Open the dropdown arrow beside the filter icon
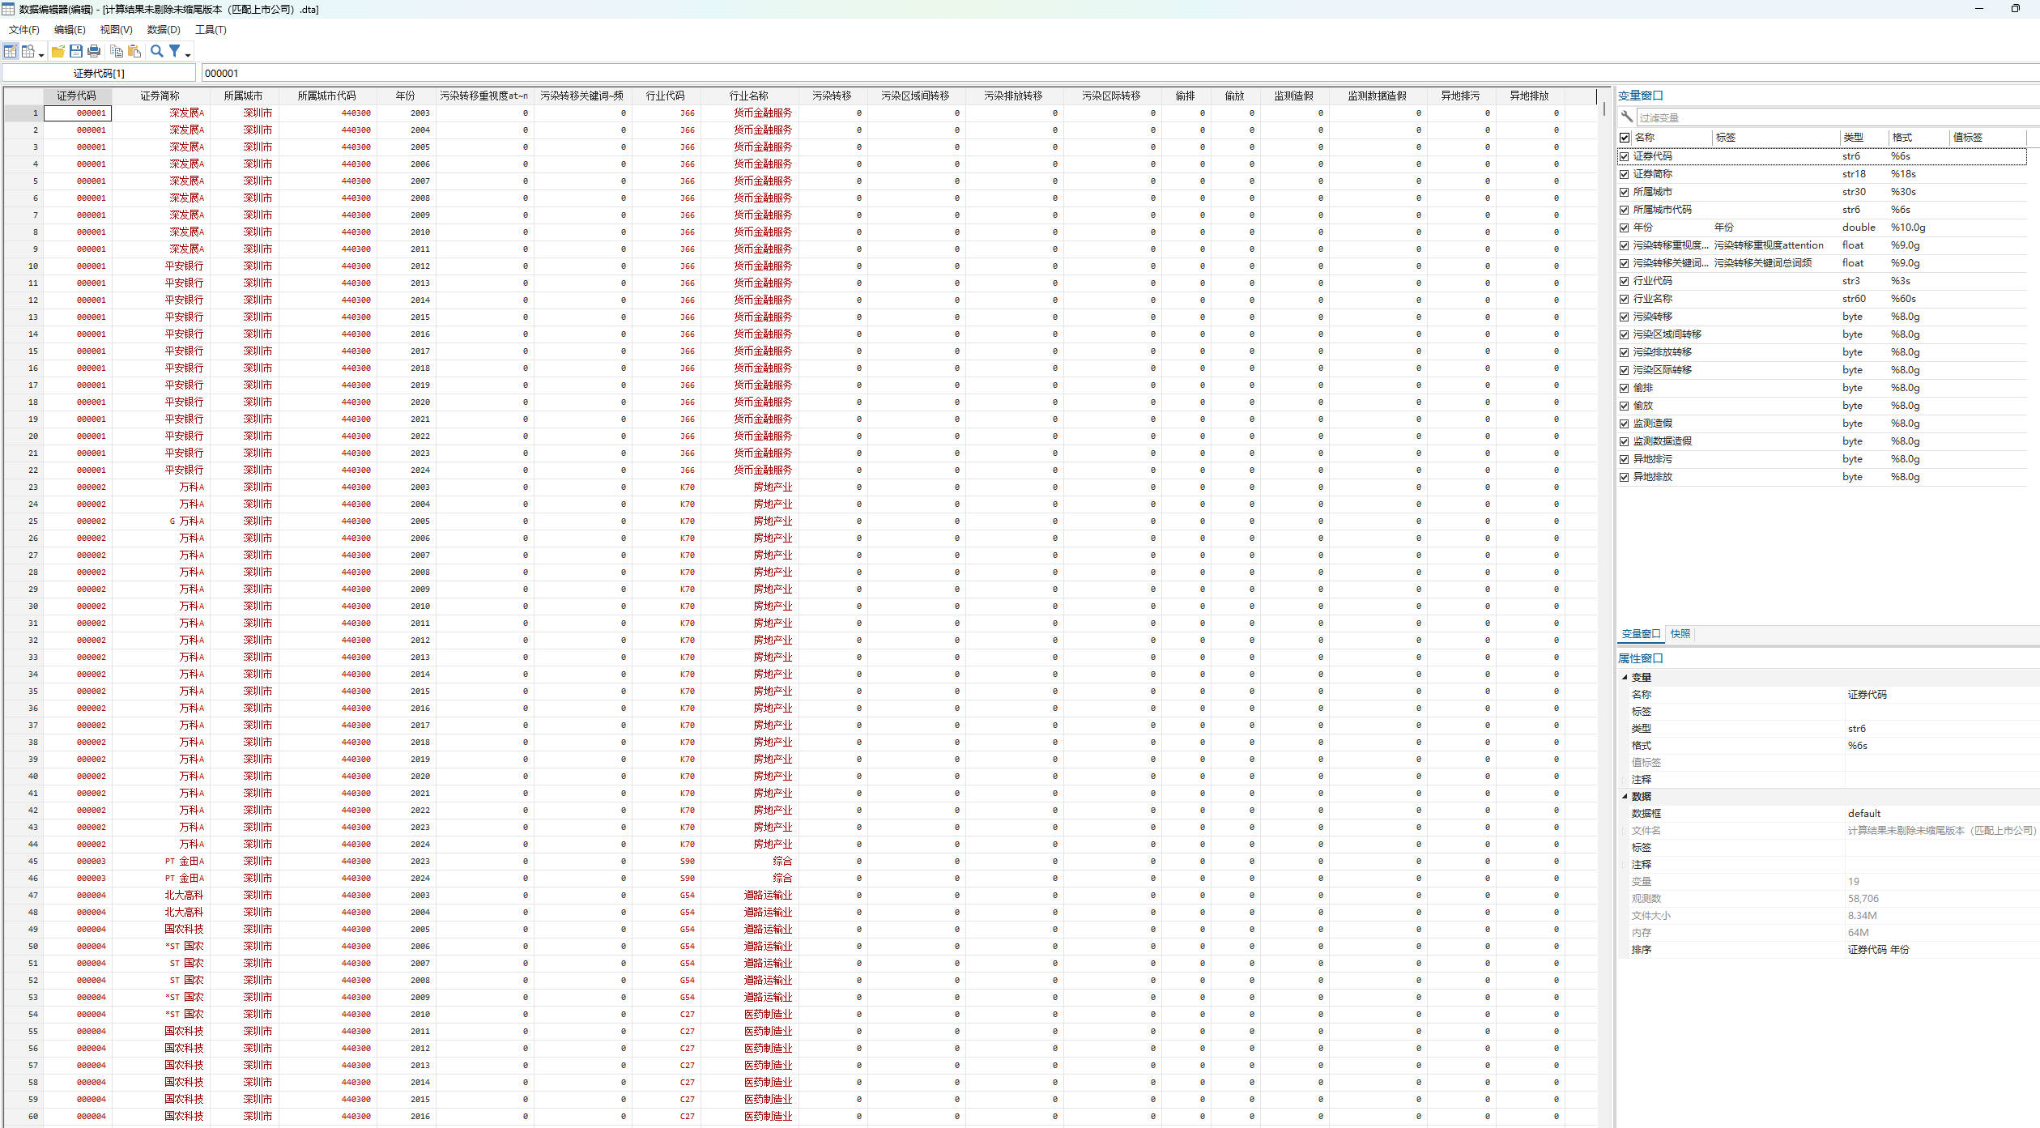 click(188, 54)
